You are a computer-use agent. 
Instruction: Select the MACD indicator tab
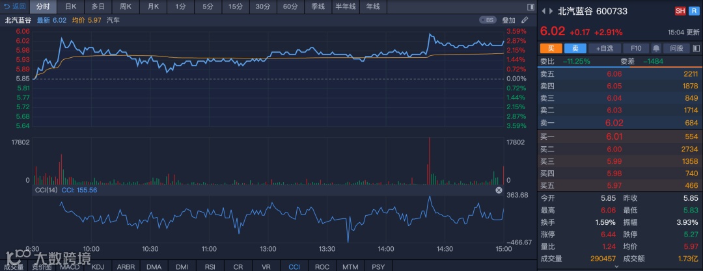point(70,266)
